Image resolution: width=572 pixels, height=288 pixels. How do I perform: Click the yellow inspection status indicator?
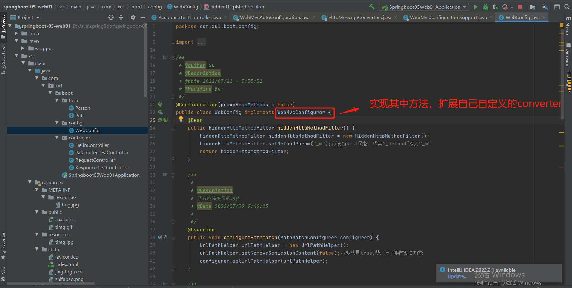562,25
